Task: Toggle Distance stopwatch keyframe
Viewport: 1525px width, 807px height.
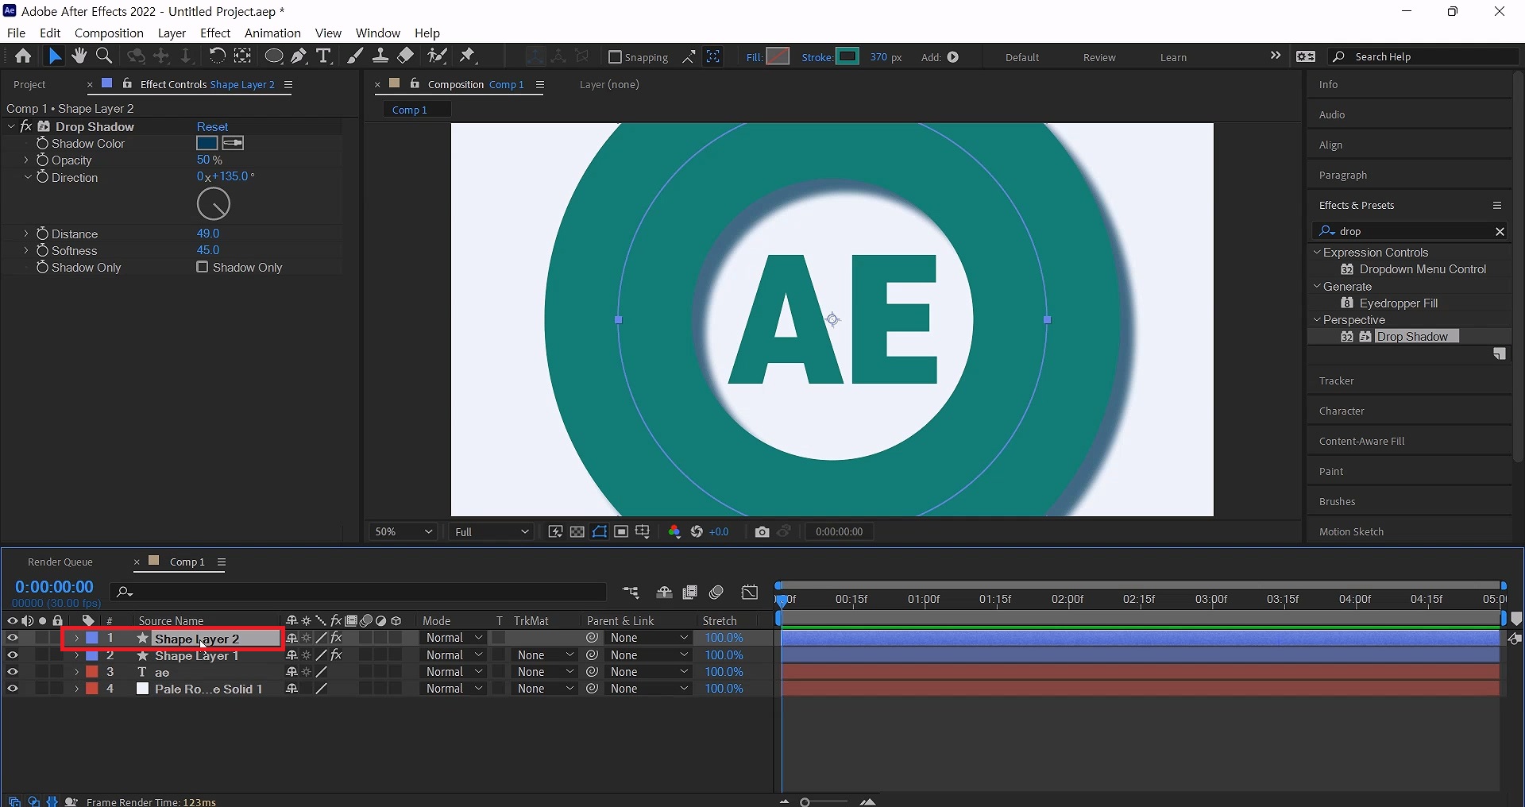Action: pos(43,234)
